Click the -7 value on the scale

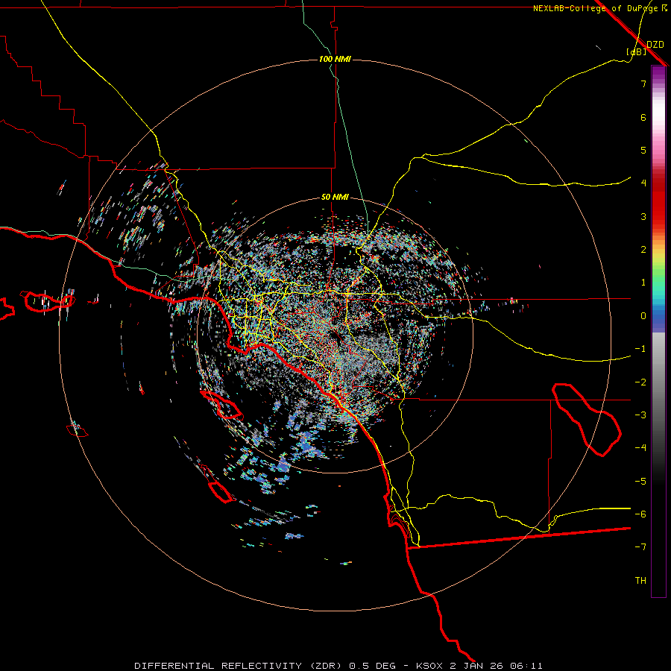(x=640, y=547)
